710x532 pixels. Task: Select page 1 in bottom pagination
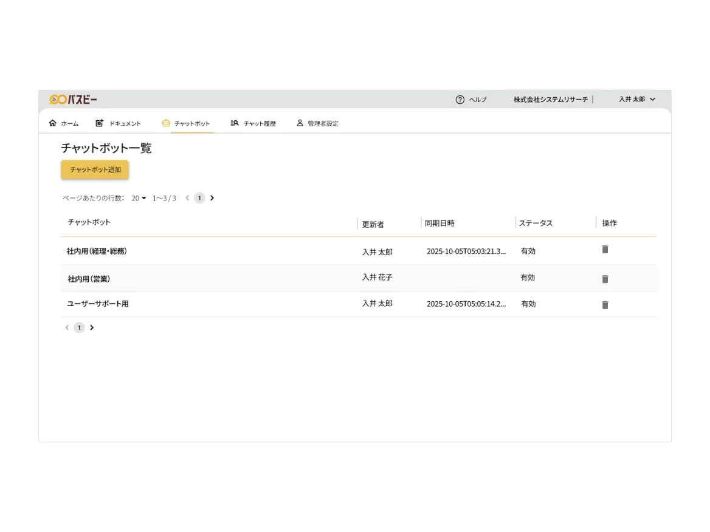point(79,328)
